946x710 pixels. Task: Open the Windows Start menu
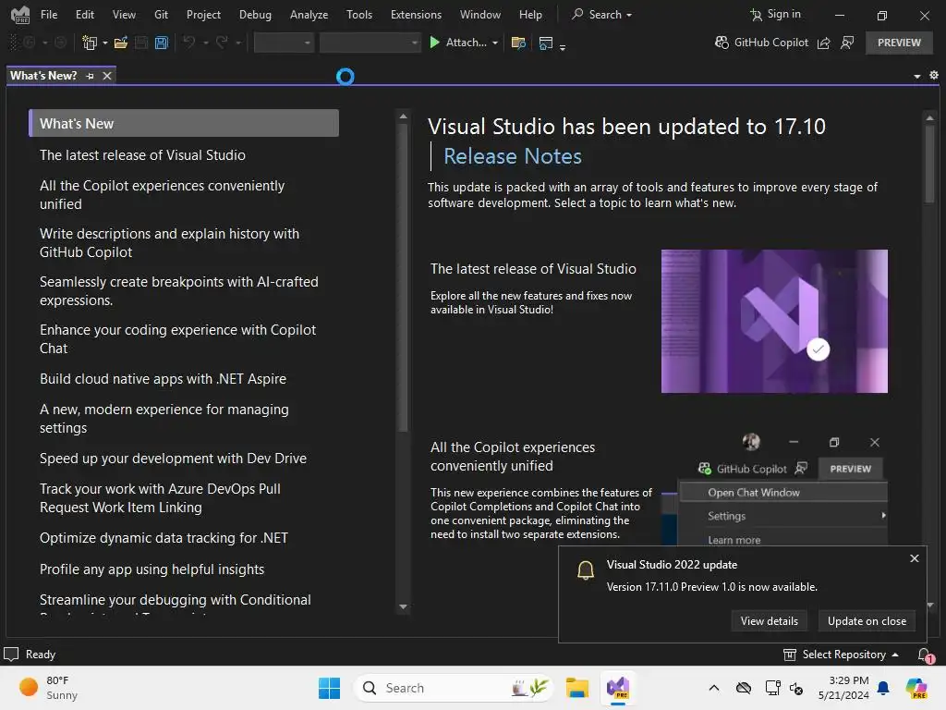pyautogui.click(x=330, y=688)
